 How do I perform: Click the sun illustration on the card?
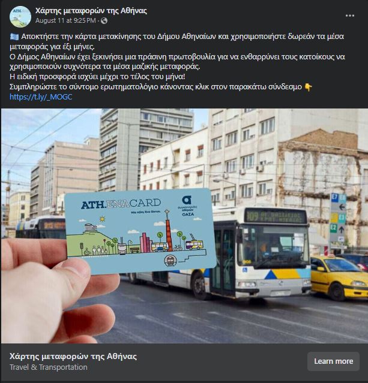pyautogui.click(x=102, y=219)
